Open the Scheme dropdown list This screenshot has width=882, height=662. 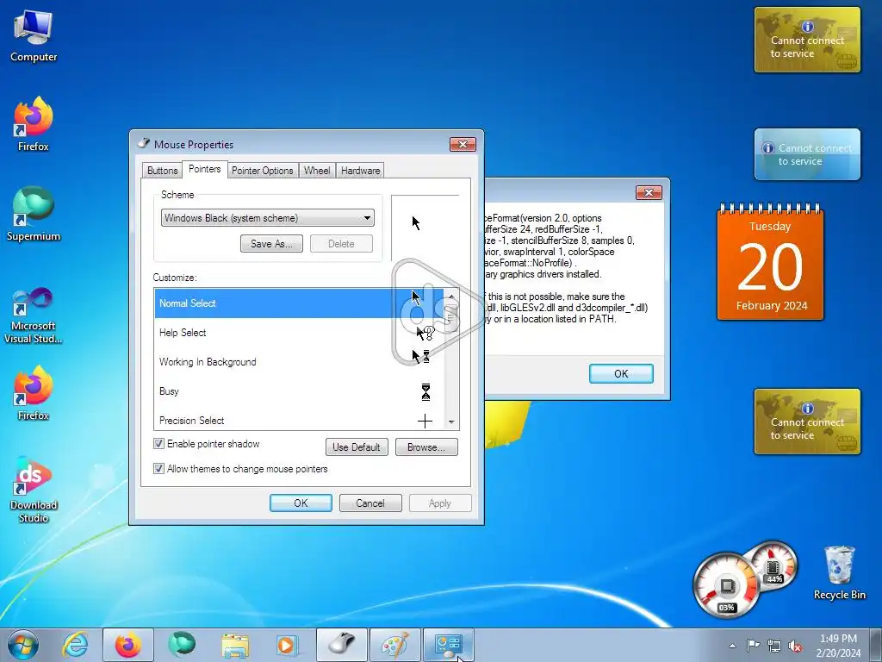pyautogui.click(x=268, y=218)
